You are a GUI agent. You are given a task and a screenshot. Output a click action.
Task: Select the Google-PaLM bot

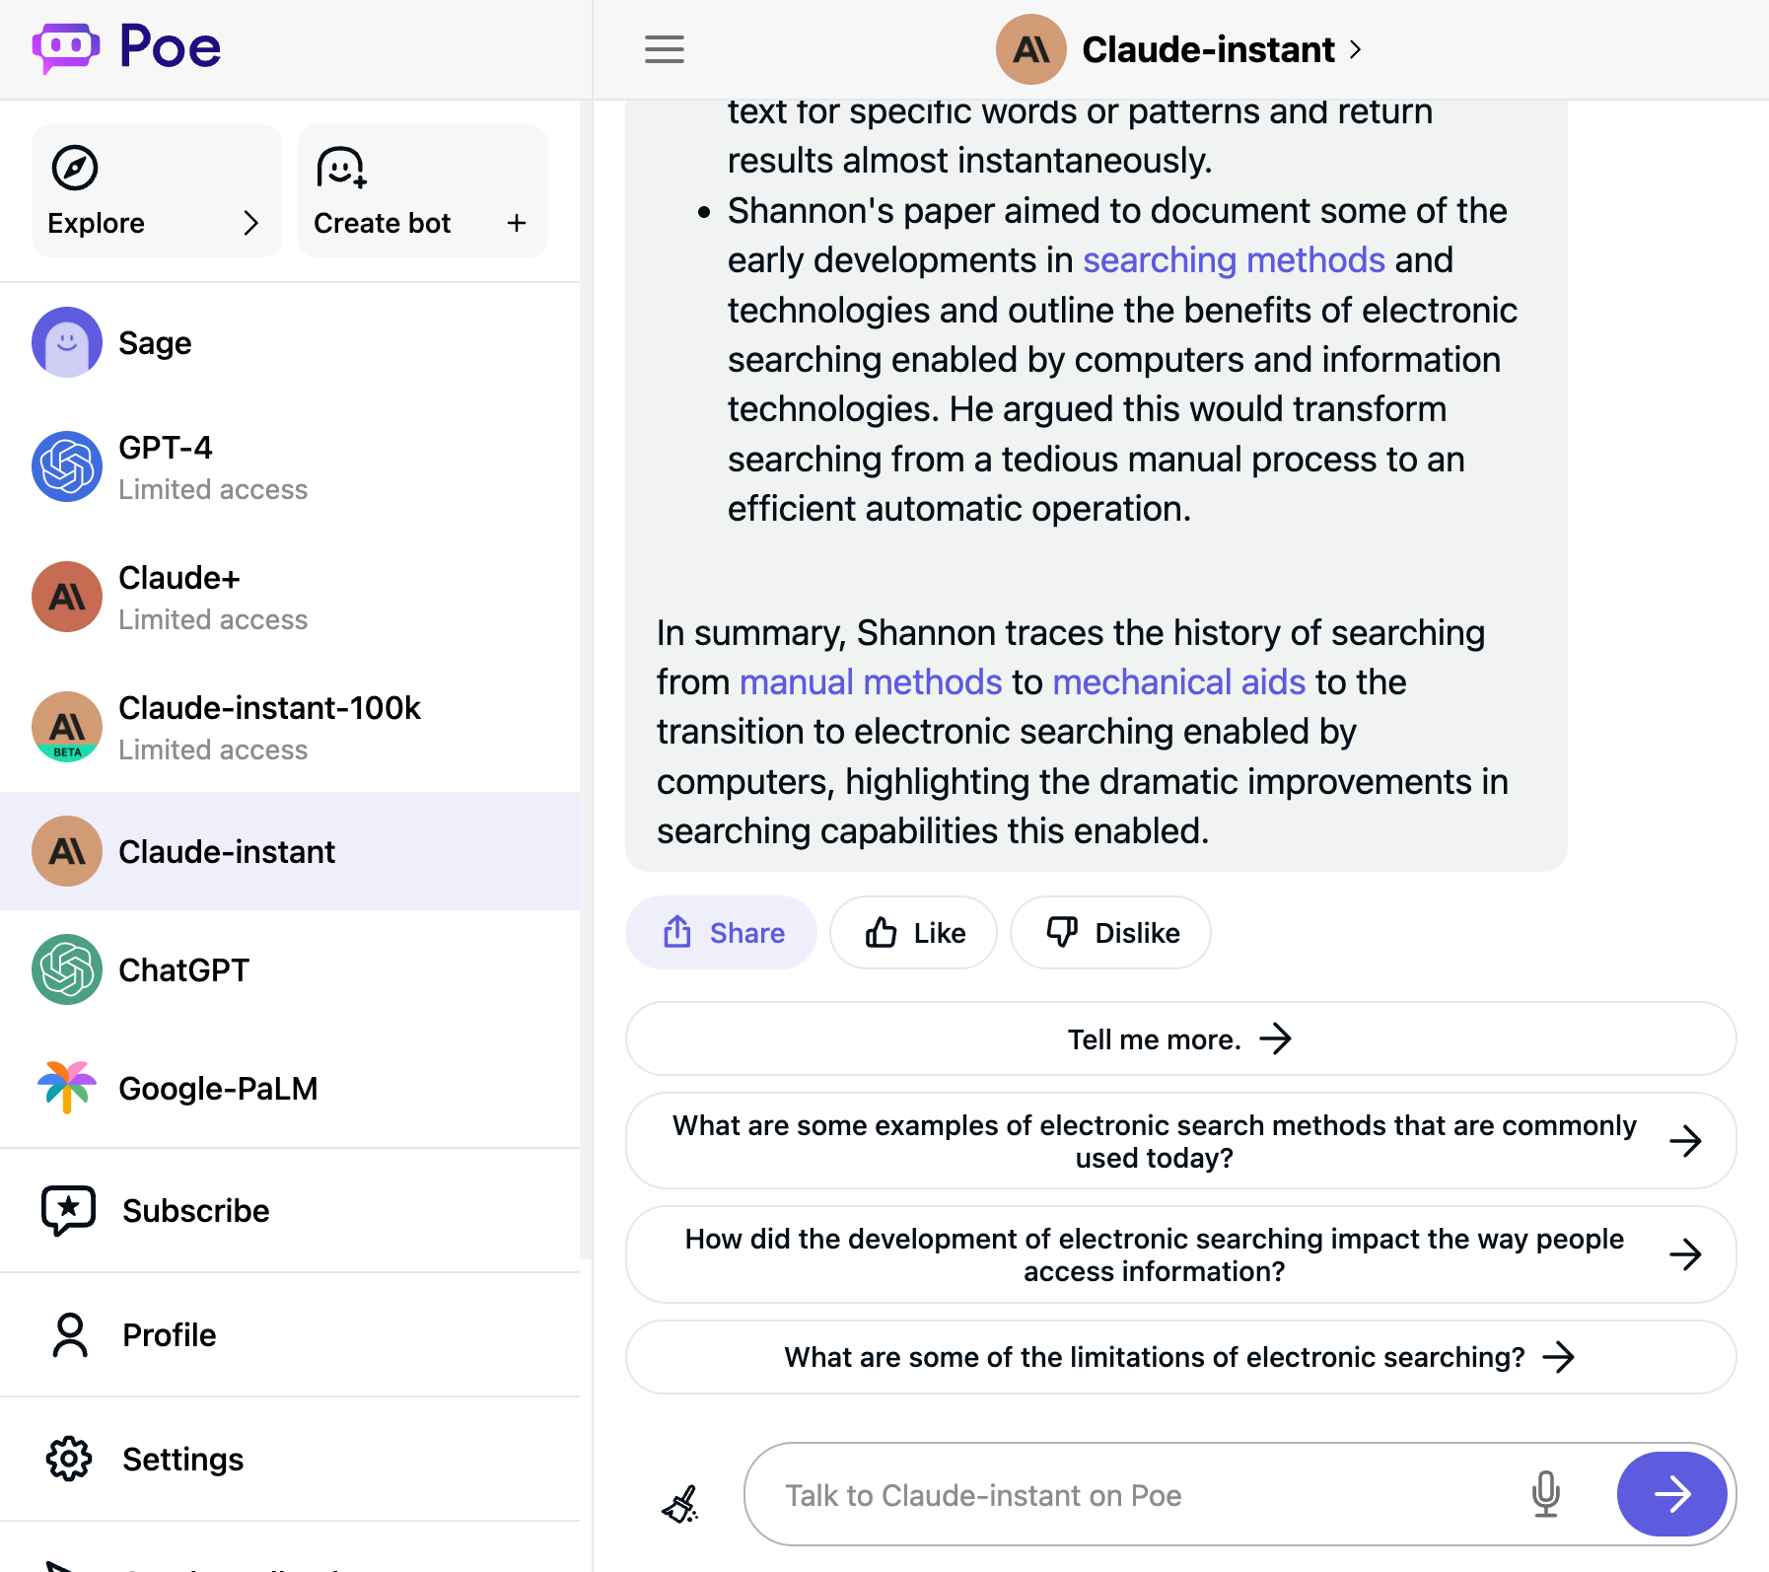(217, 1089)
